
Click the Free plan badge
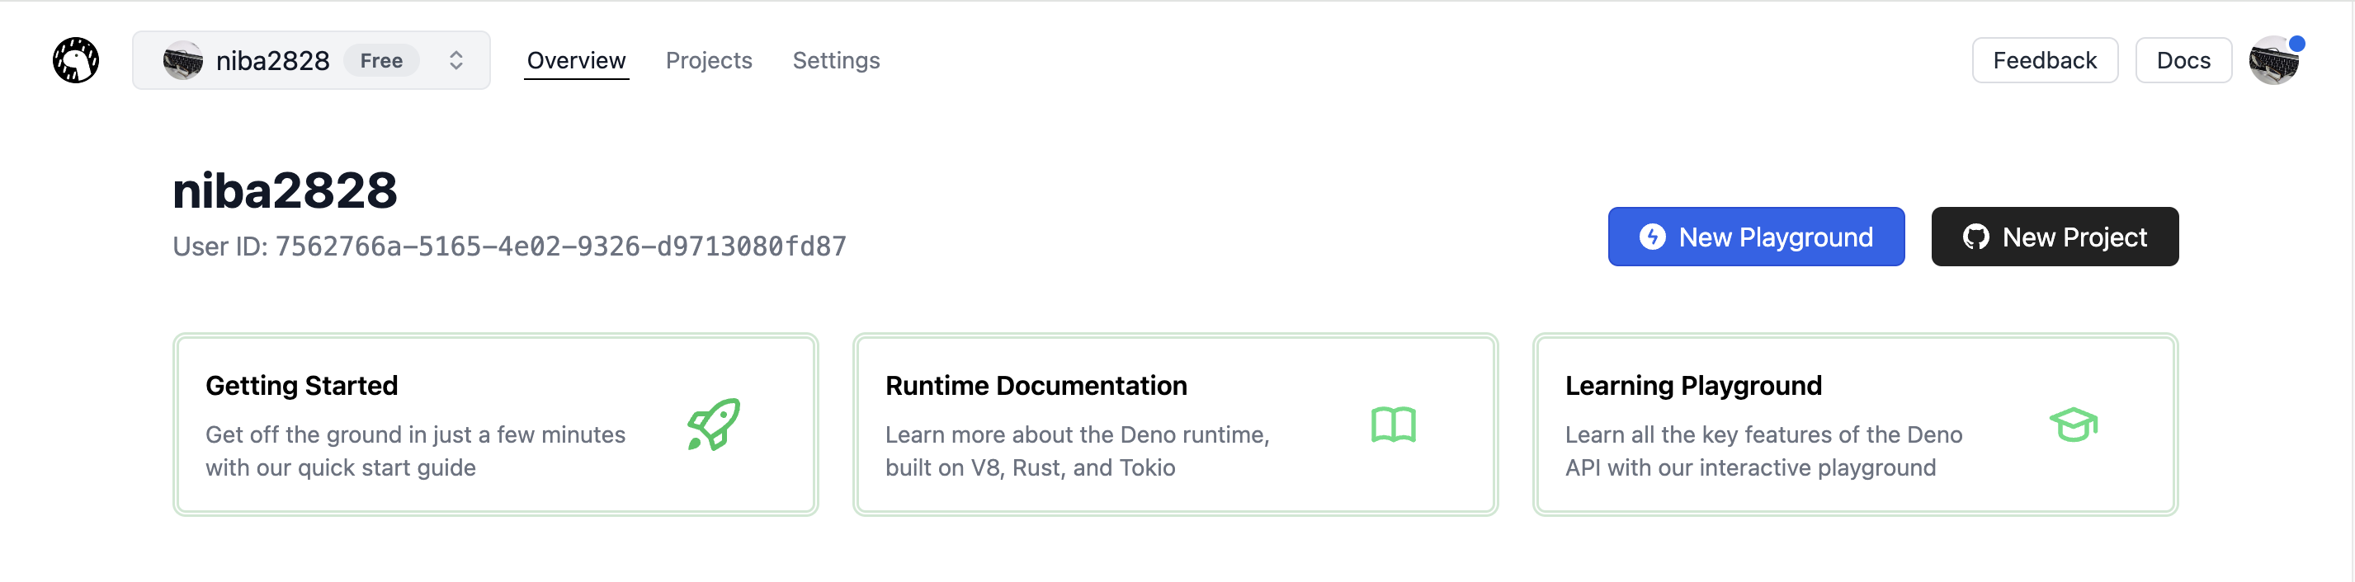coord(381,60)
